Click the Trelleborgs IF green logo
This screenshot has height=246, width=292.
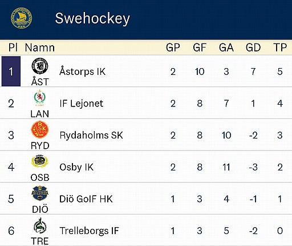pyautogui.click(x=40, y=225)
